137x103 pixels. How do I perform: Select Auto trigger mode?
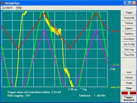point(129,72)
